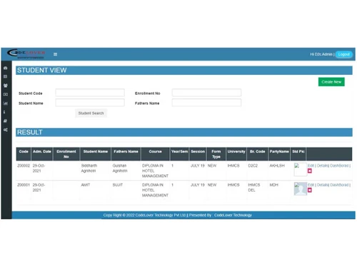Viewport: 357px width, 267px height.
Task: Open the info icon in sidebar
Action: [x=4, y=112]
